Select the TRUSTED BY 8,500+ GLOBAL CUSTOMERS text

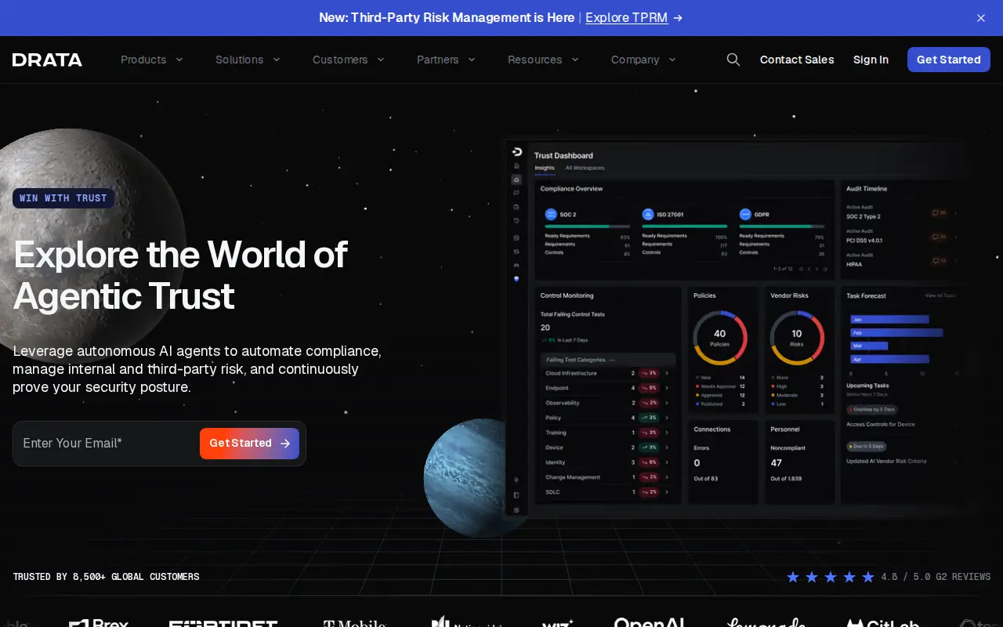(106, 577)
